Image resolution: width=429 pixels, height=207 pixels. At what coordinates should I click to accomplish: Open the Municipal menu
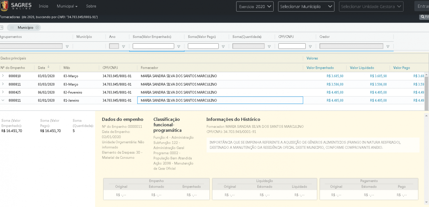pos(67,6)
